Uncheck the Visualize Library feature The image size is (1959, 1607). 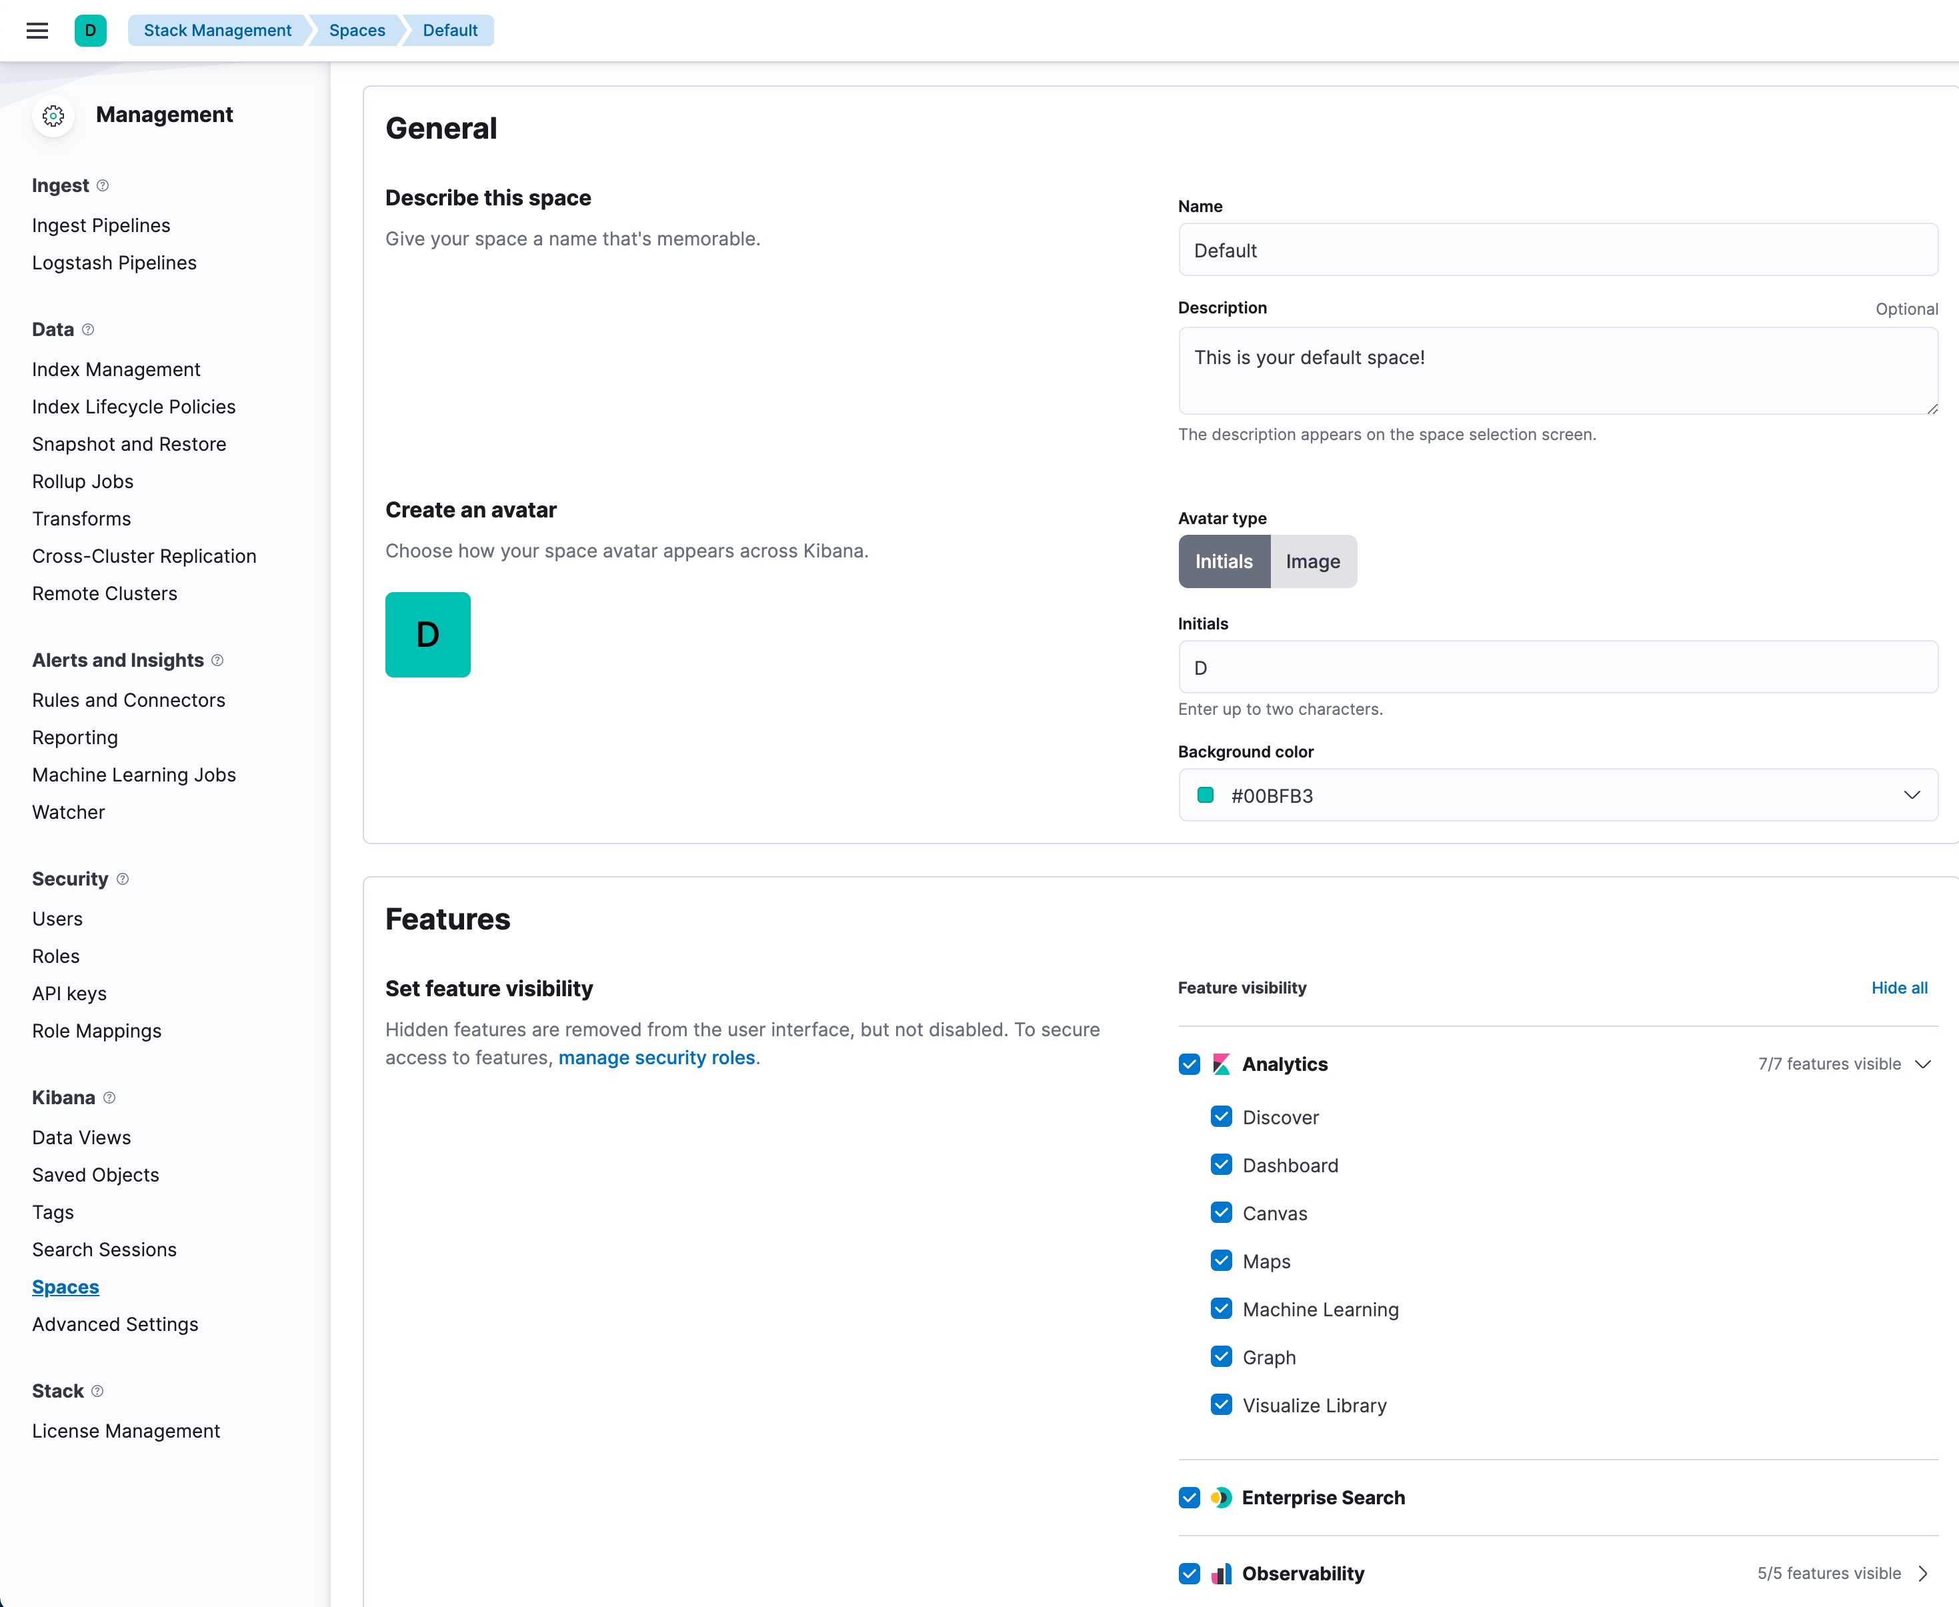pyautogui.click(x=1221, y=1404)
